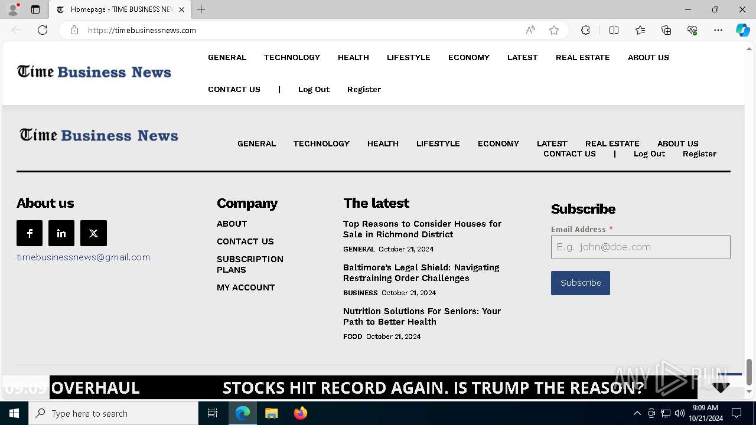View site information lock icon
The width and height of the screenshot is (756, 425).
click(x=74, y=30)
